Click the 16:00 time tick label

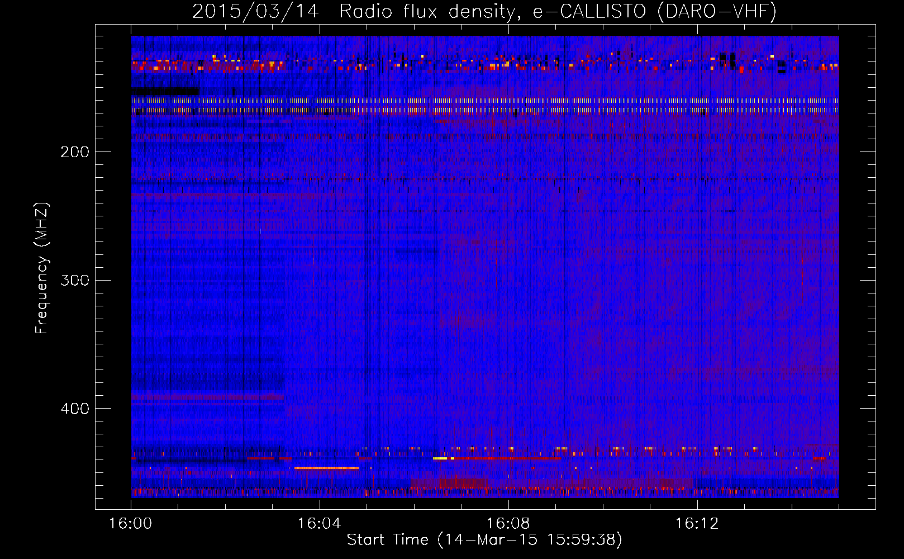[x=131, y=523]
